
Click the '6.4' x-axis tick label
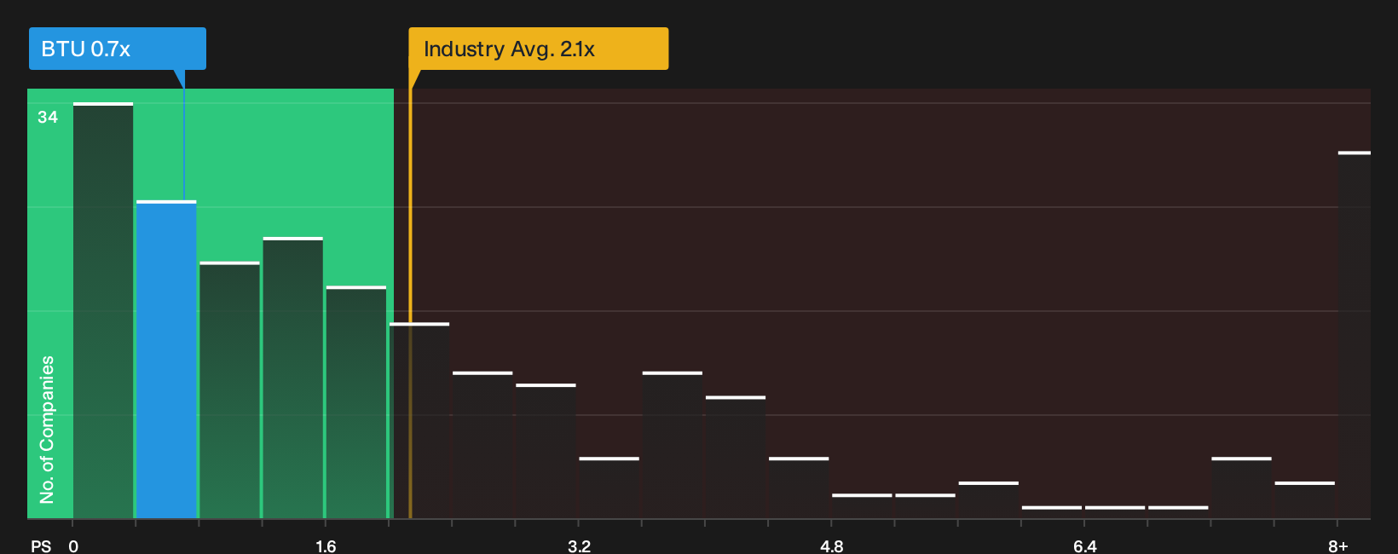click(1085, 546)
